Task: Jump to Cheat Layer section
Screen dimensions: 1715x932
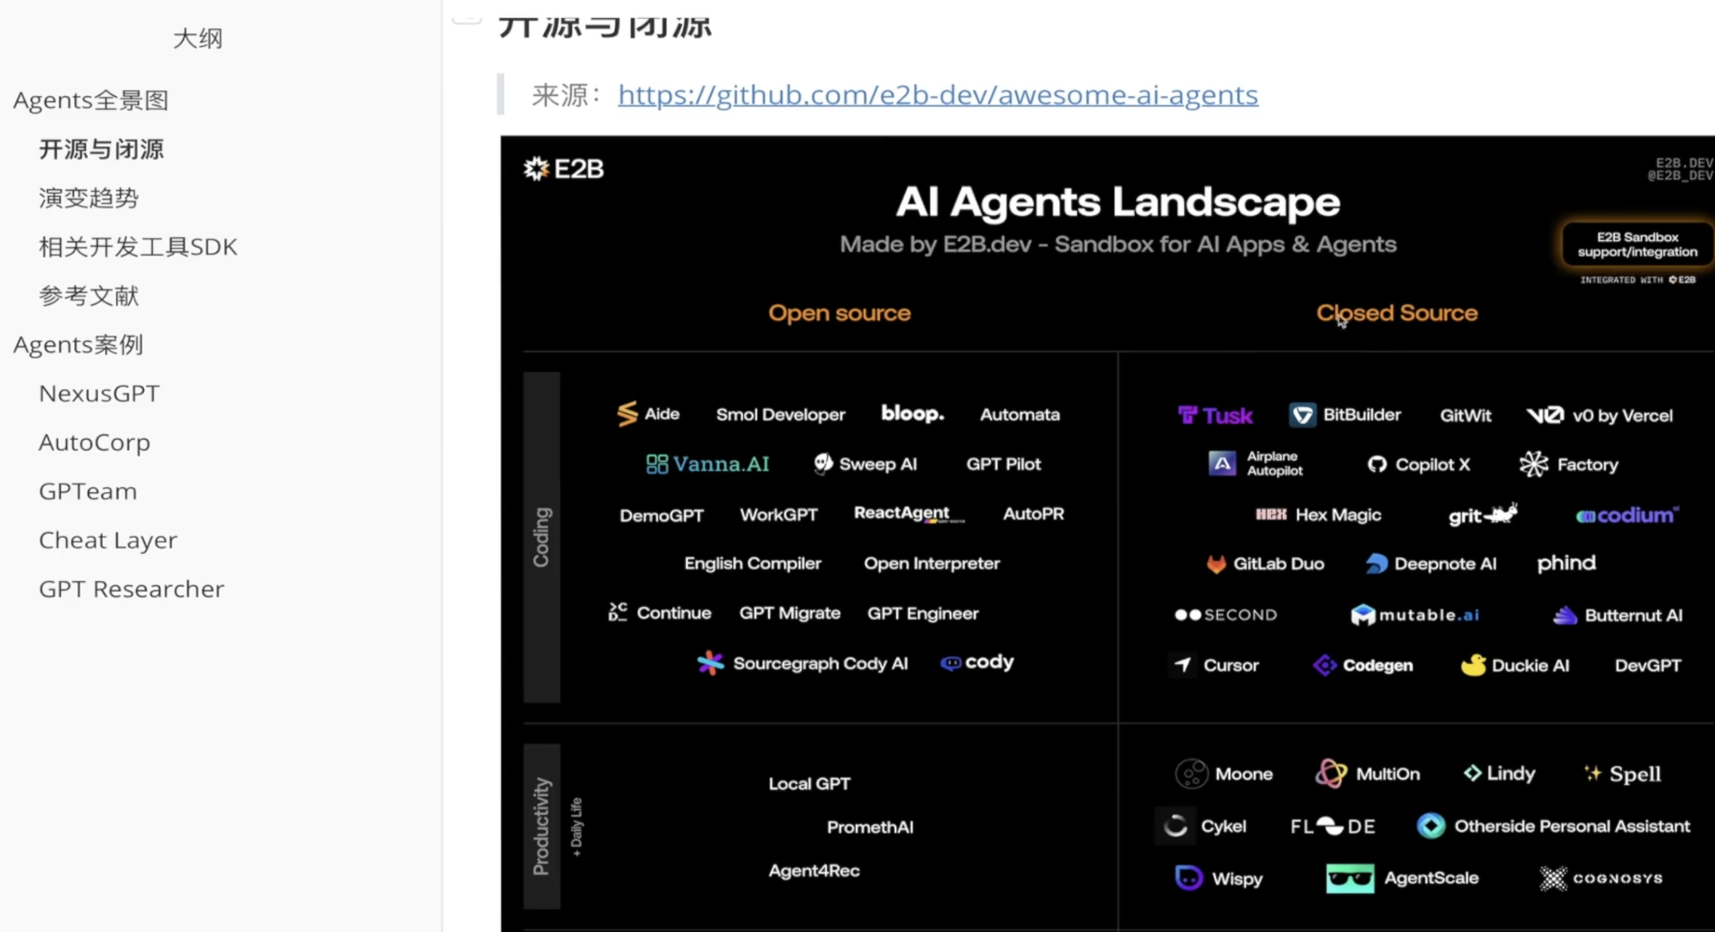Action: pos(108,540)
